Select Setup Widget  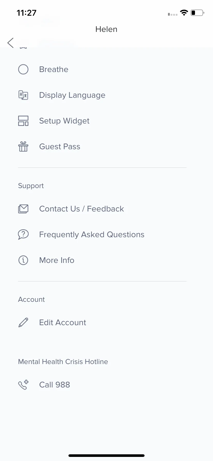coord(102,121)
